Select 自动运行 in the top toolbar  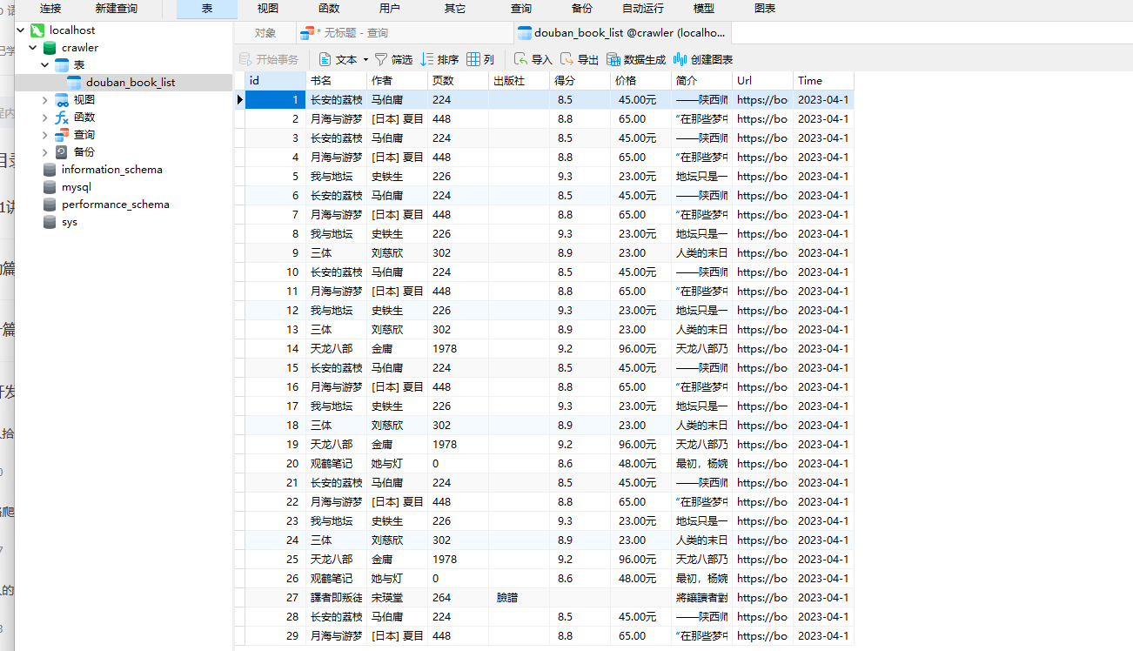point(642,9)
